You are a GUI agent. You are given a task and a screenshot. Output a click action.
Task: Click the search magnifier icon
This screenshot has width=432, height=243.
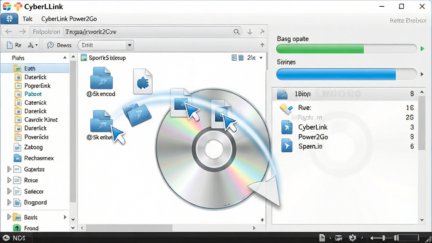tap(236, 32)
